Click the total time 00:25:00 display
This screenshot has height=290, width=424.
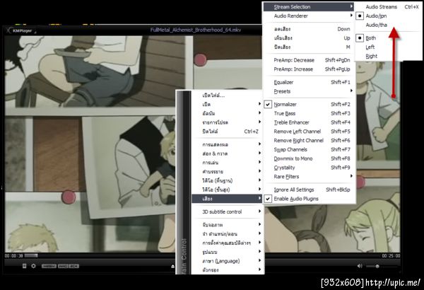coord(391,255)
